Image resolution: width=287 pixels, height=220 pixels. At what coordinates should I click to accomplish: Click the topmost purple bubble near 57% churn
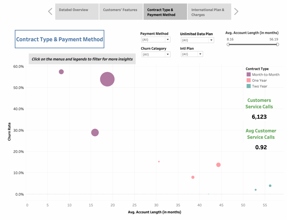61,72
